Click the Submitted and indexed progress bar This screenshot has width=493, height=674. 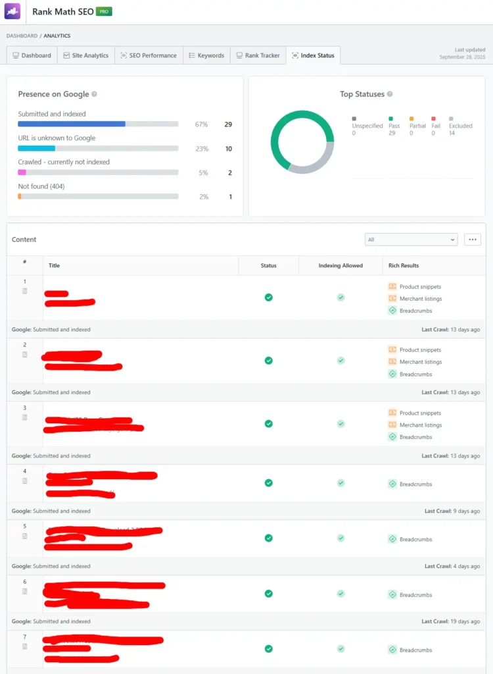point(98,124)
